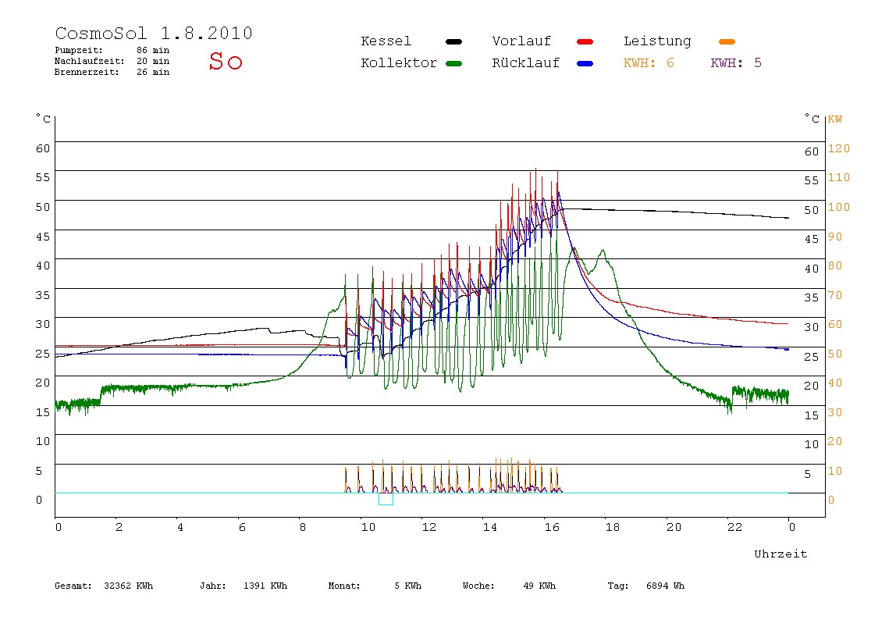Click the orange Leistung legend swatch
Viewport: 896px width, 634px height.
pos(727,41)
